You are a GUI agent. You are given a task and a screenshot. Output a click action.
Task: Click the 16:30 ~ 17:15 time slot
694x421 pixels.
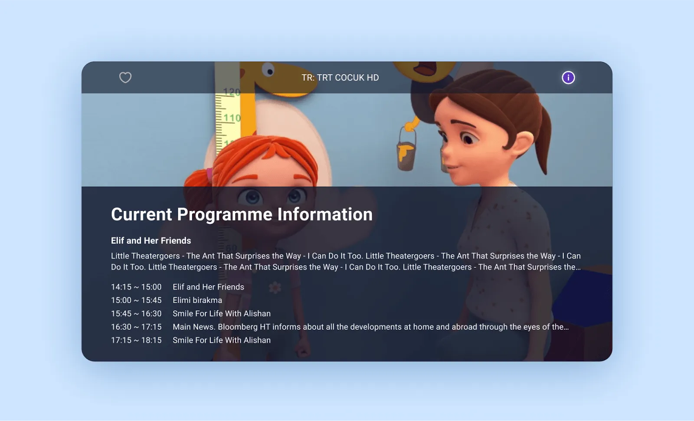[137, 327]
